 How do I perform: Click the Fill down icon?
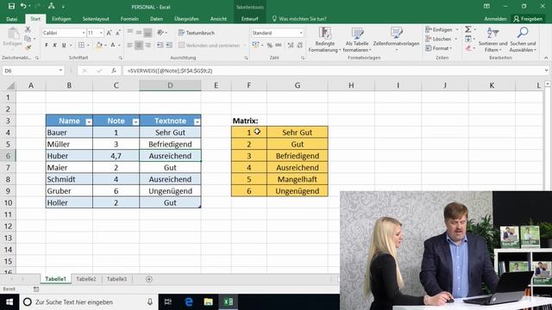click(x=468, y=39)
